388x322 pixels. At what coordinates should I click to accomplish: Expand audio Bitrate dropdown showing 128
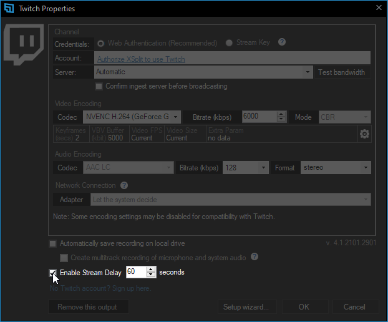click(x=246, y=168)
